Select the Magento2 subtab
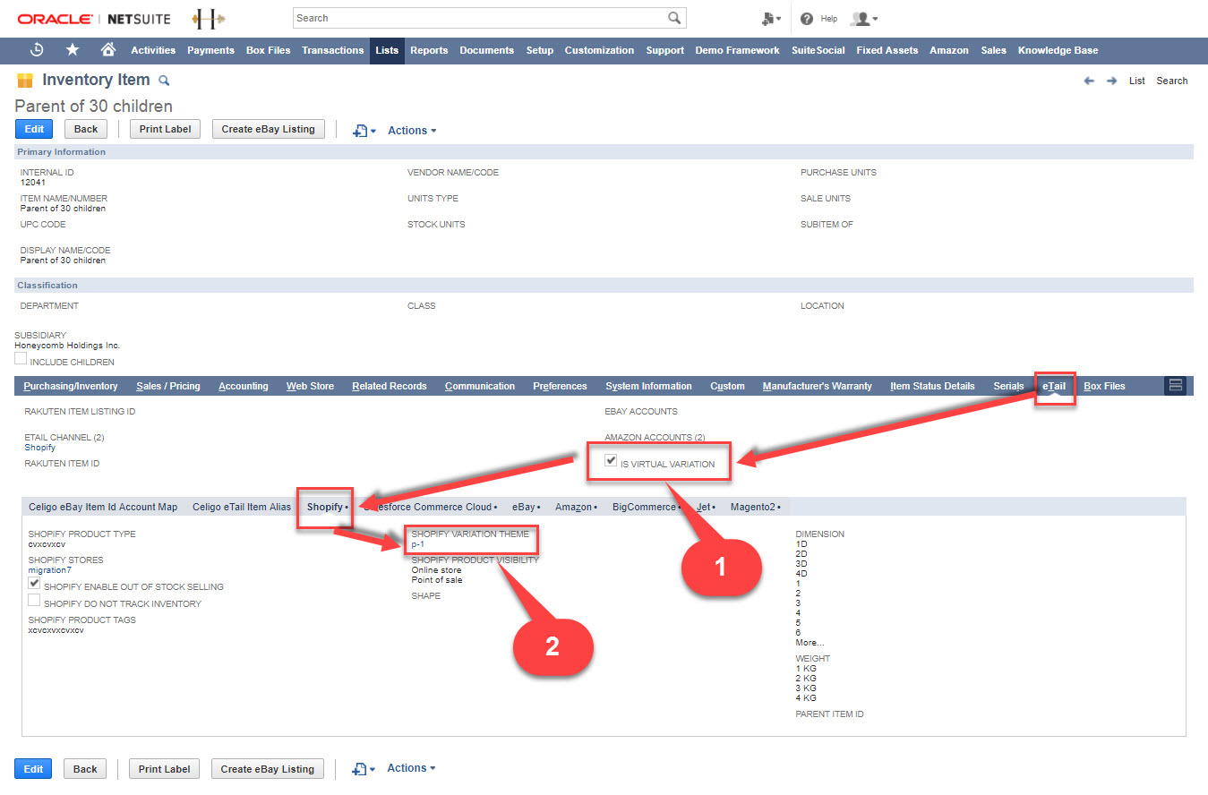Screen dimensions: 1208x795 point(755,507)
